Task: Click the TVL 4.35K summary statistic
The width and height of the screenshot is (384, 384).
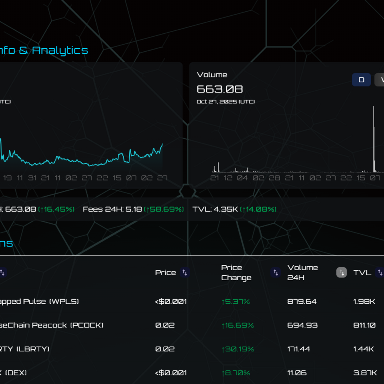Action: [x=234, y=209]
